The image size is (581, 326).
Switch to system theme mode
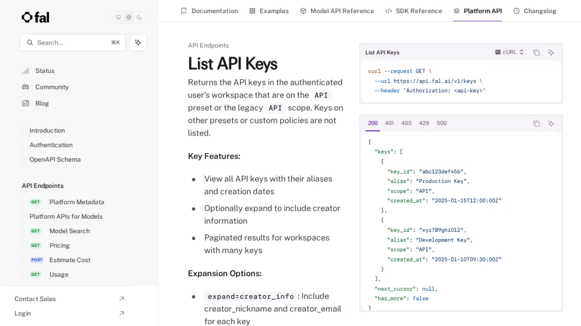(119, 17)
